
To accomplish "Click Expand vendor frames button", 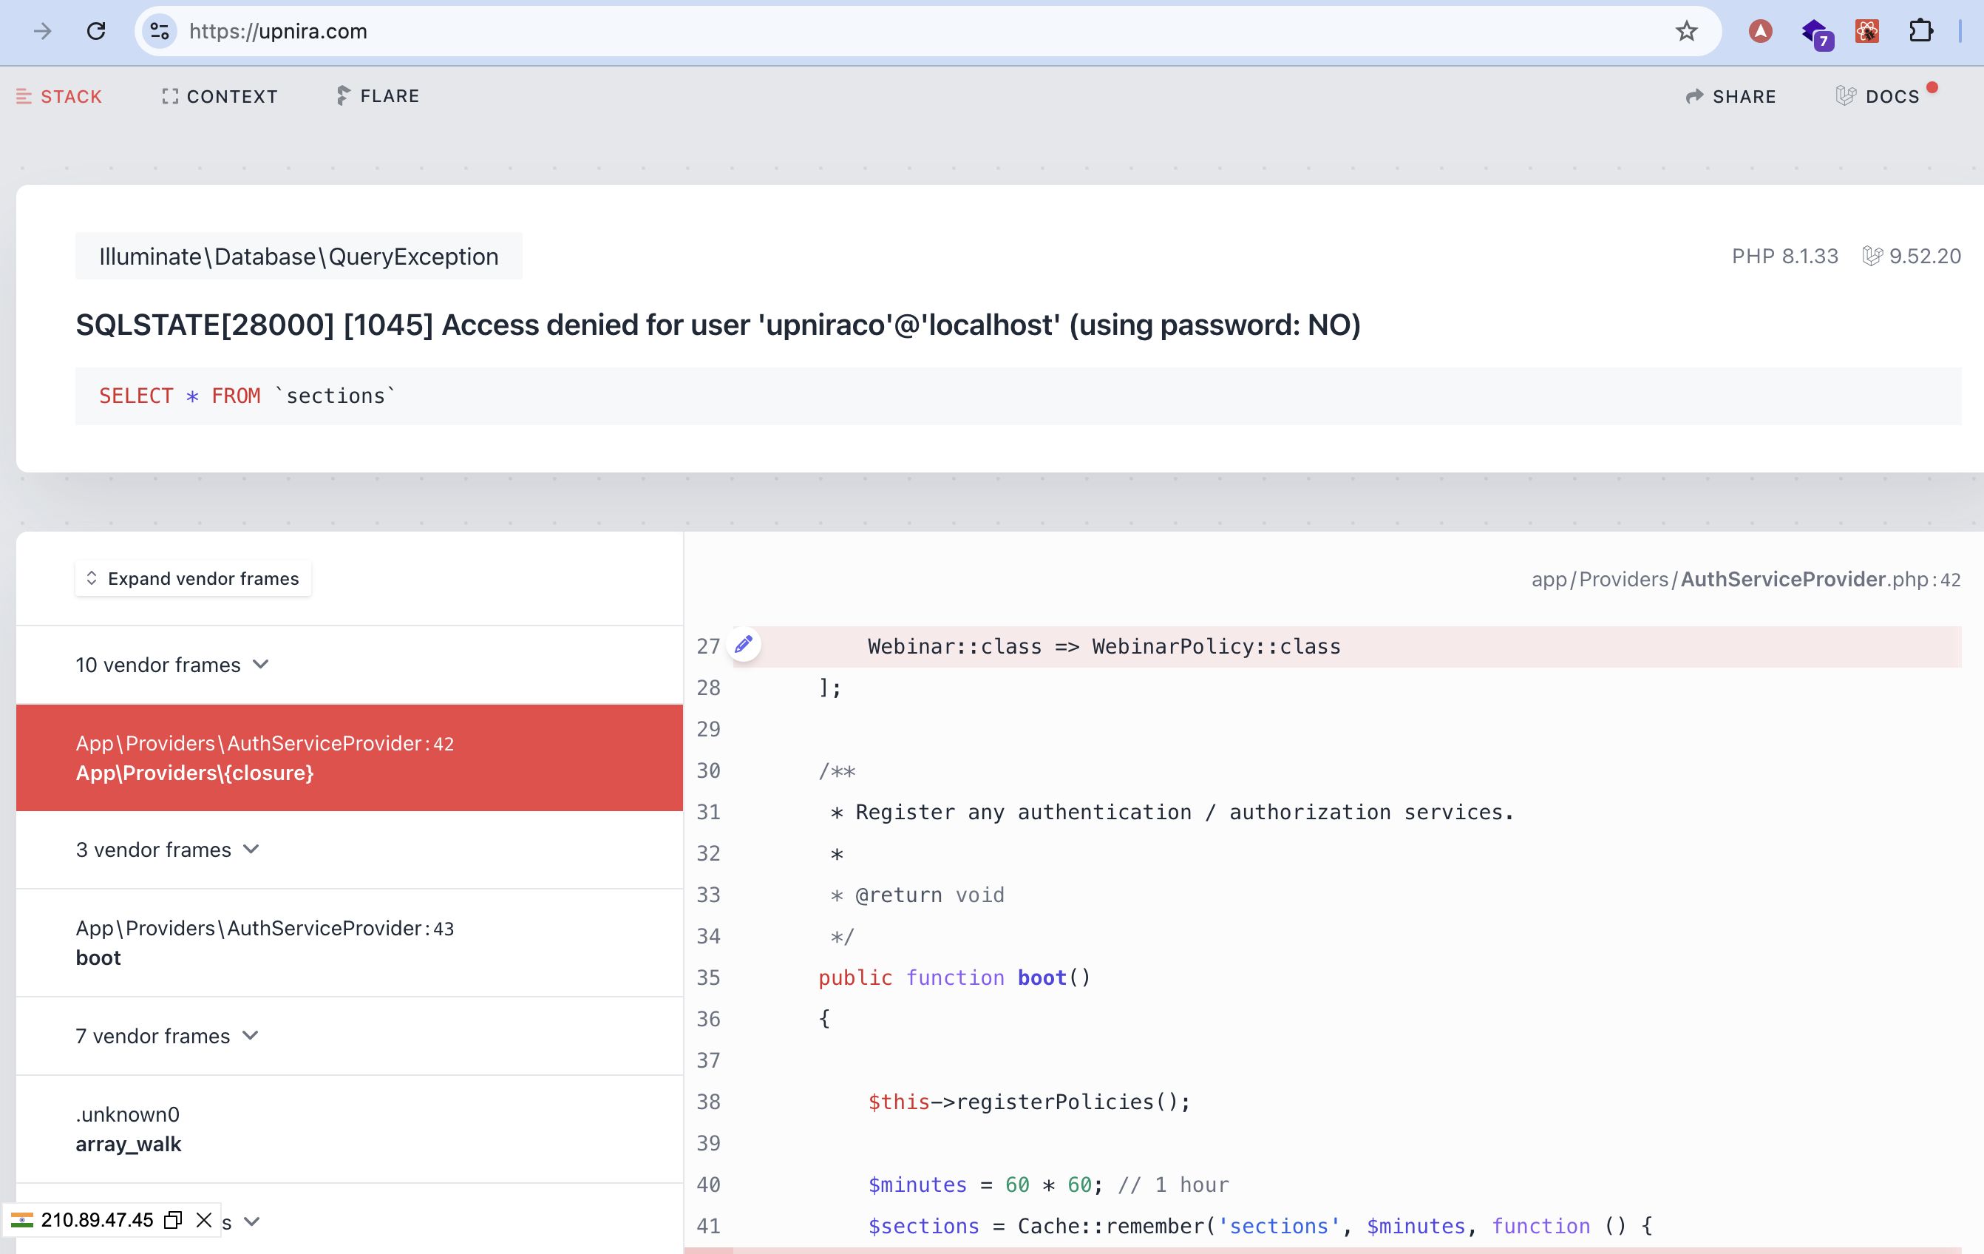I will [x=194, y=578].
